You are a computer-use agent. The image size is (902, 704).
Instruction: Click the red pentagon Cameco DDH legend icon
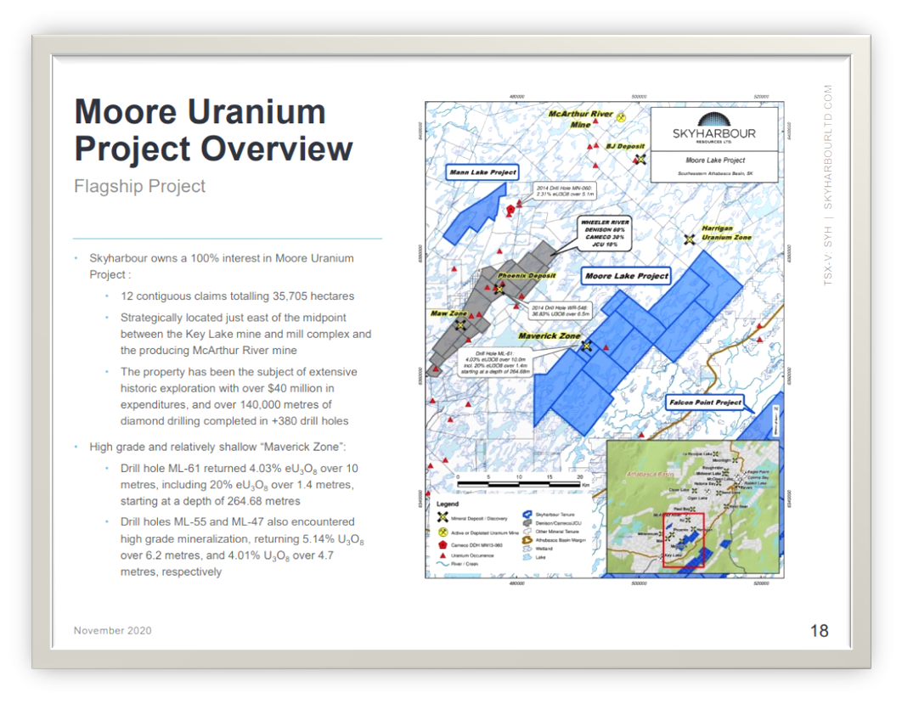[x=443, y=544]
